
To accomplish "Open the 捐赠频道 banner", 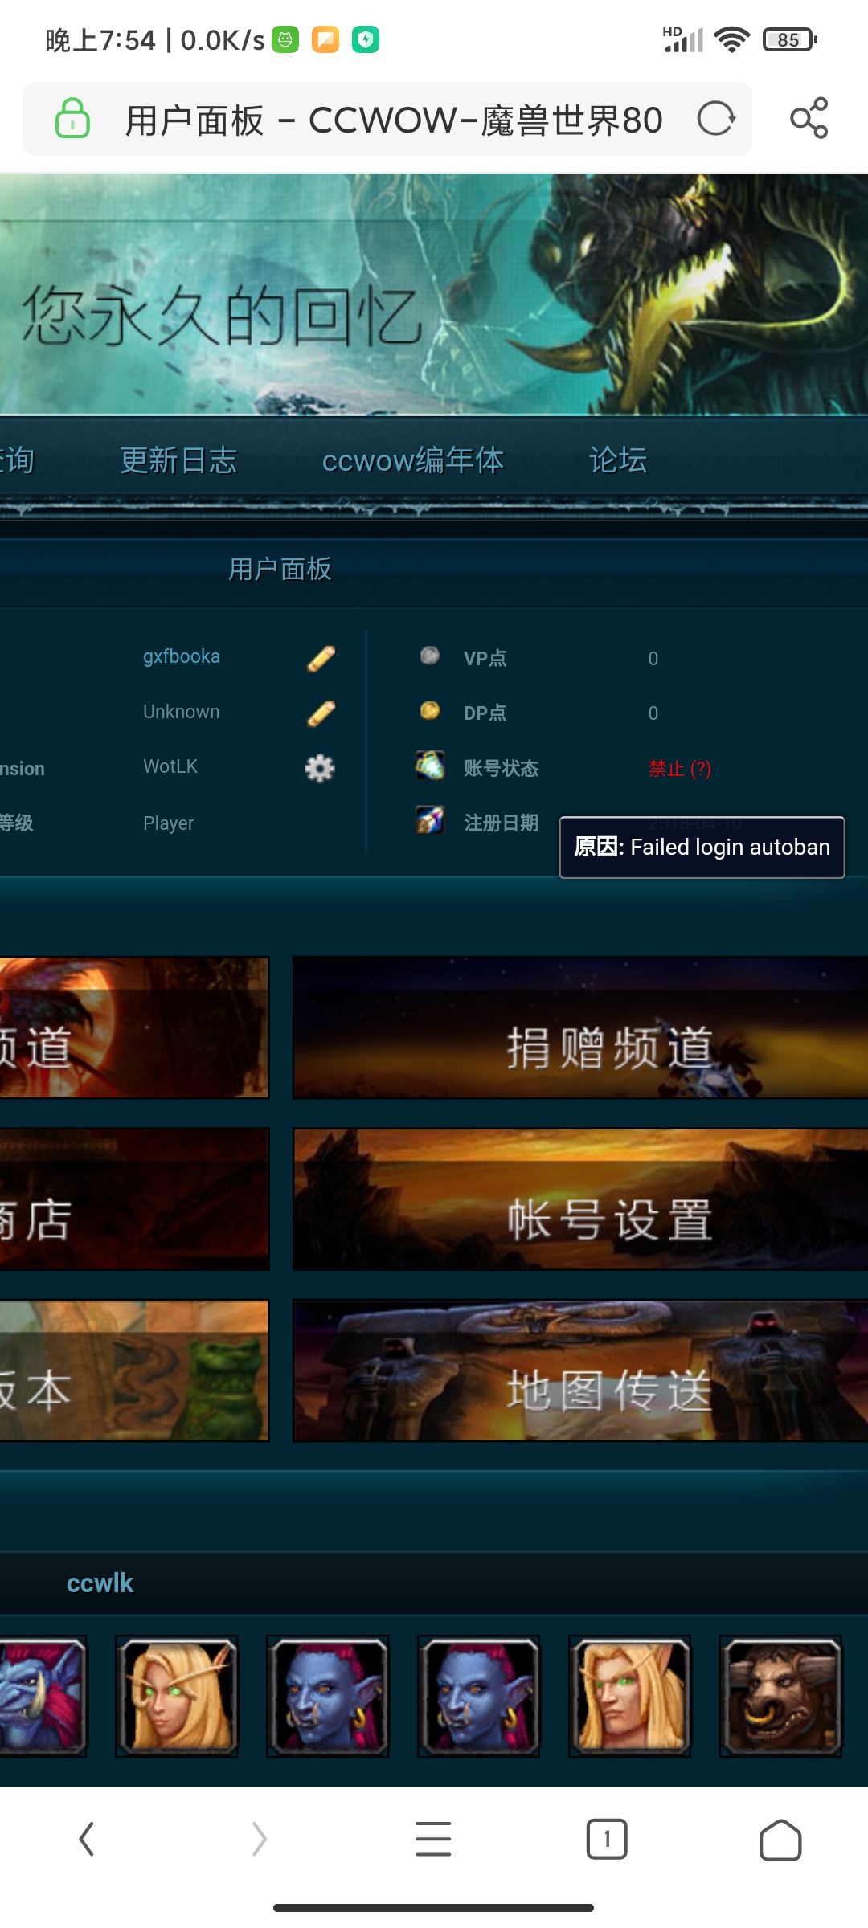I will pos(580,1027).
